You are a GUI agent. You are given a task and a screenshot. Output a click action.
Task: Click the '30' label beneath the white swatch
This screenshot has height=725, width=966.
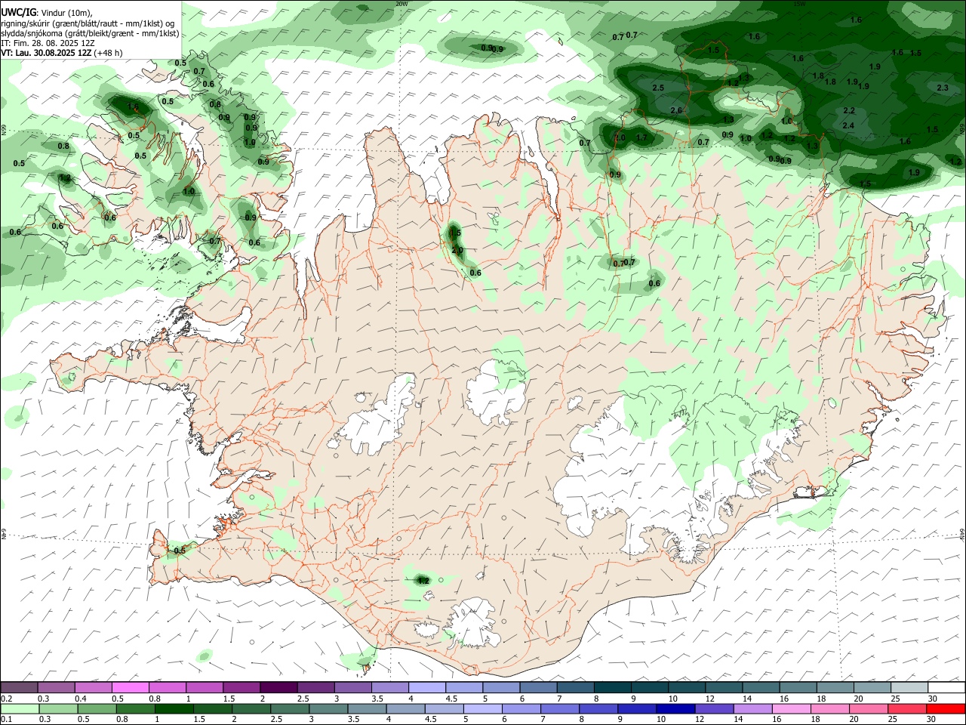click(934, 699)
